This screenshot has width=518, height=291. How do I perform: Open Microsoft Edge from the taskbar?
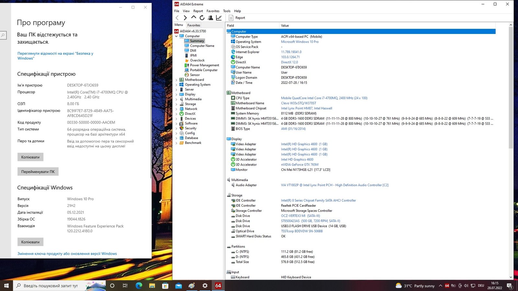click(x=139, y=286)
